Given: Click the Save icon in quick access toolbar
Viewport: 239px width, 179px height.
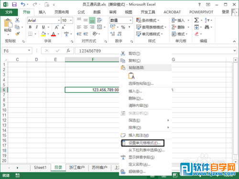Looking at the screenshot, I should 14,4.
